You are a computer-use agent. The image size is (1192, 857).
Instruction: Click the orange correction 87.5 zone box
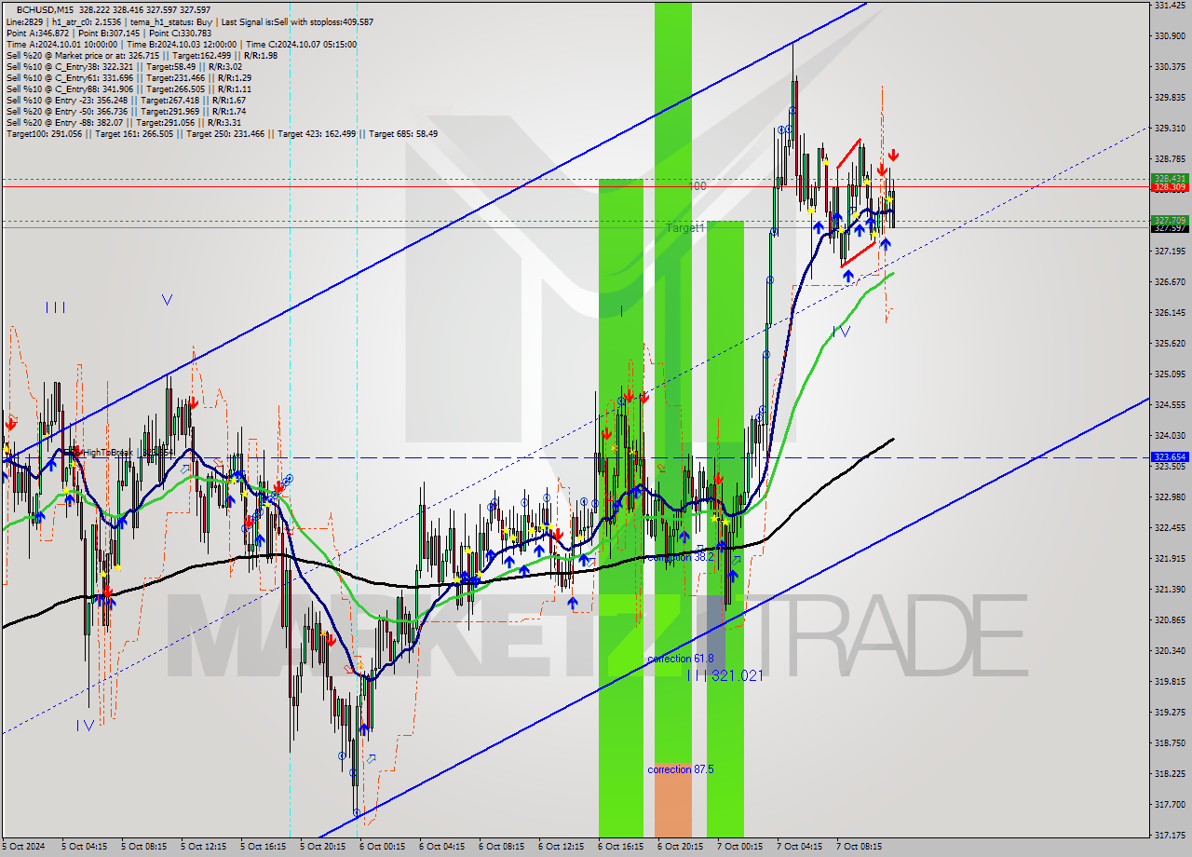(x=673, y=800)
